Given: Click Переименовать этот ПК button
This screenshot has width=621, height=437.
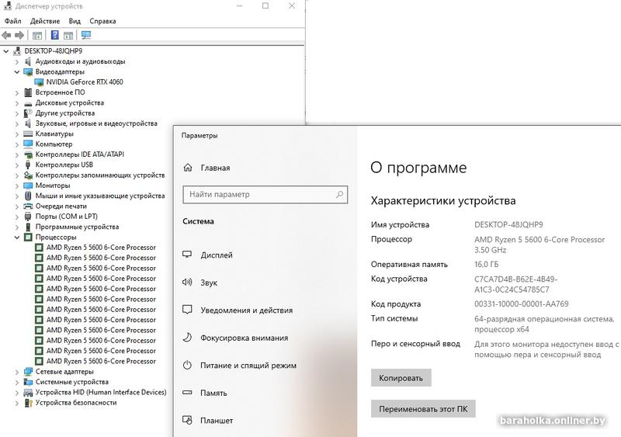Looking at the screenshot, I should (423, 409).
